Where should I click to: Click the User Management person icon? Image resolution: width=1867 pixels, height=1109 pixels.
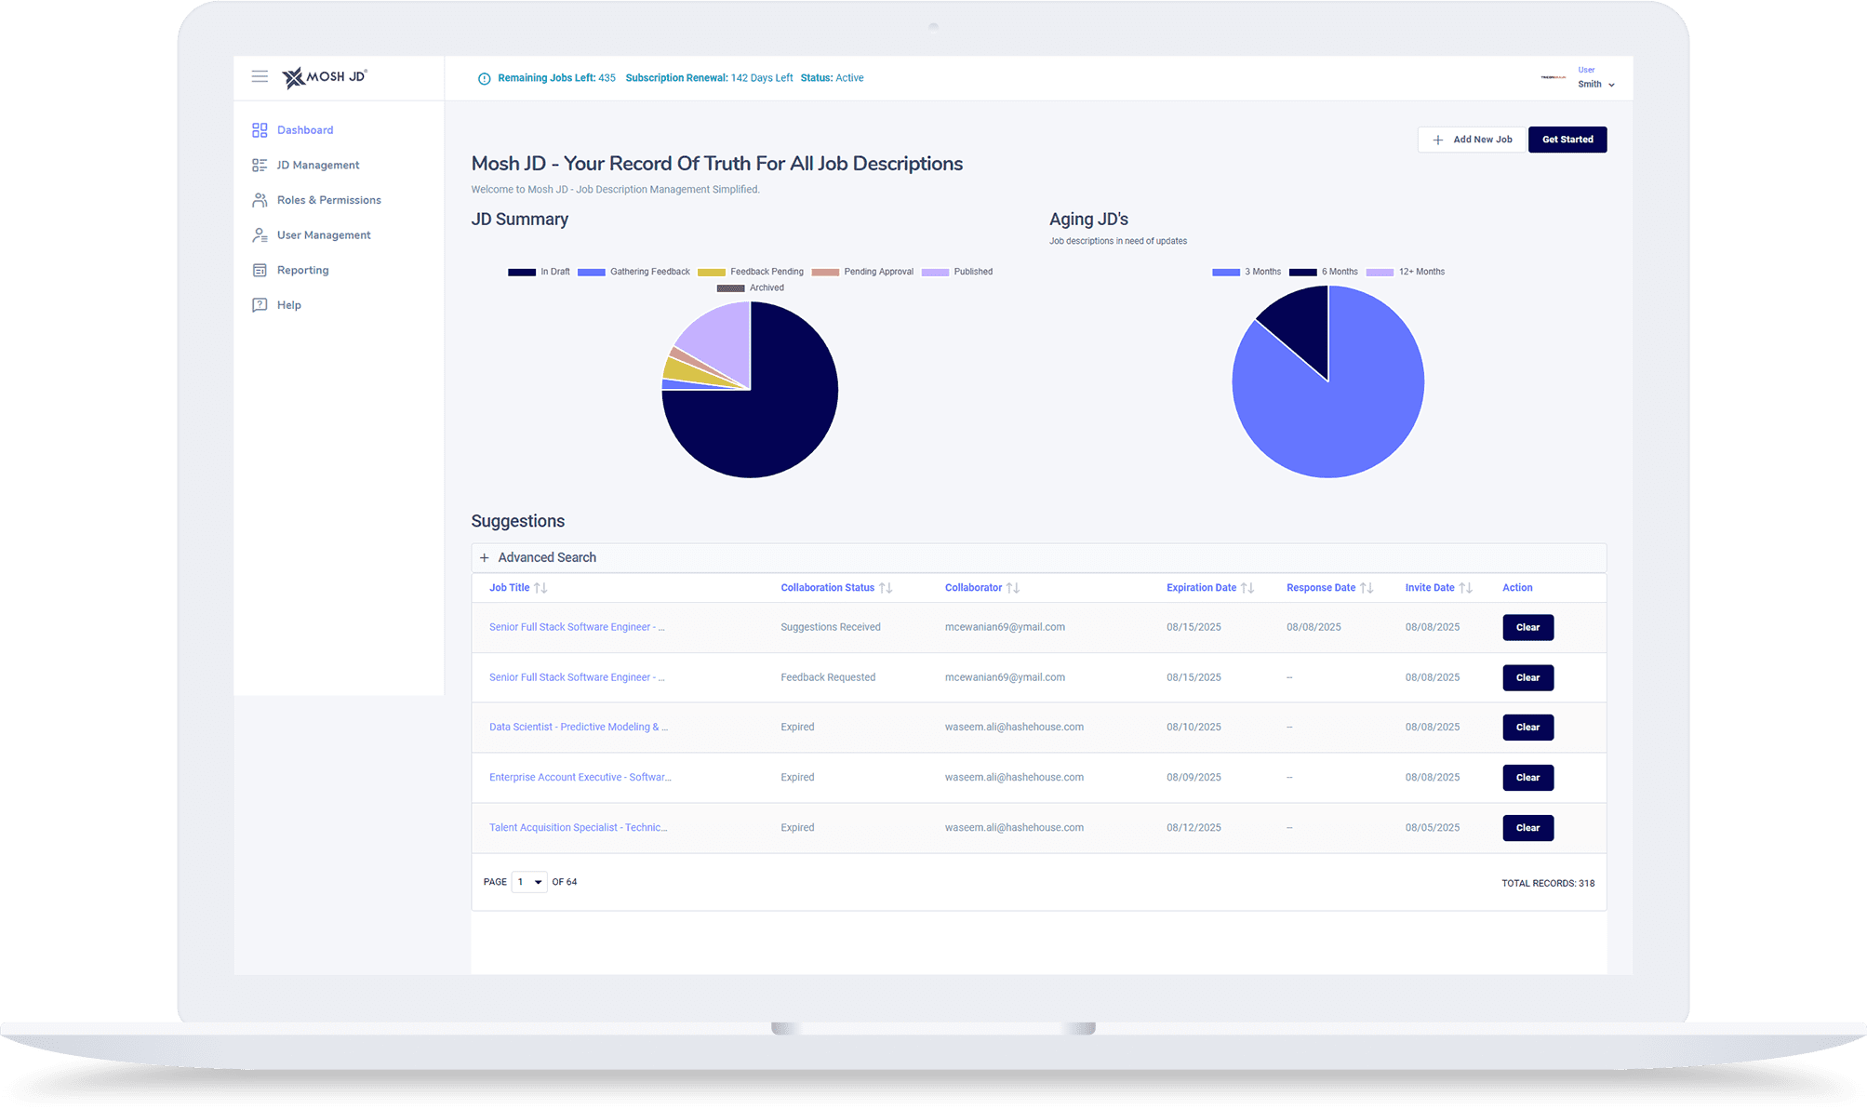pyautogui.click(x=260, y=235)
